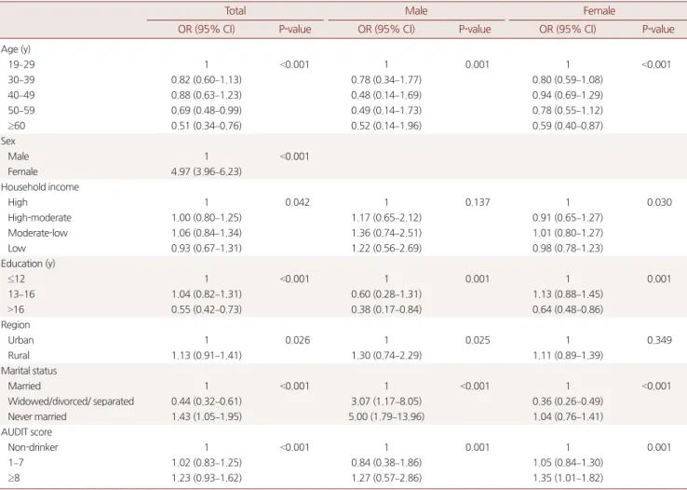
Task: Click the '50–59' row label
Action: 21,111
